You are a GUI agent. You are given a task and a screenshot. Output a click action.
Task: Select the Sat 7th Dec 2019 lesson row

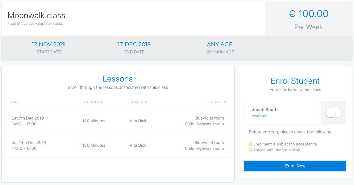pos(118,121)
